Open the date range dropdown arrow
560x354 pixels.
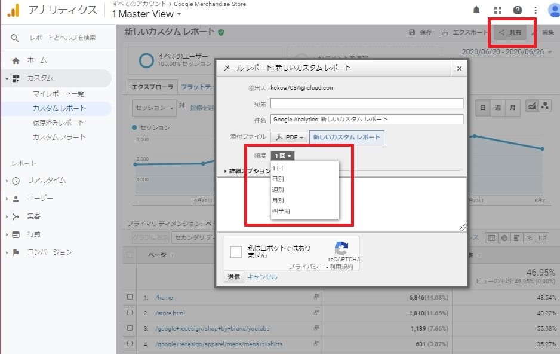tap(550, 52)
